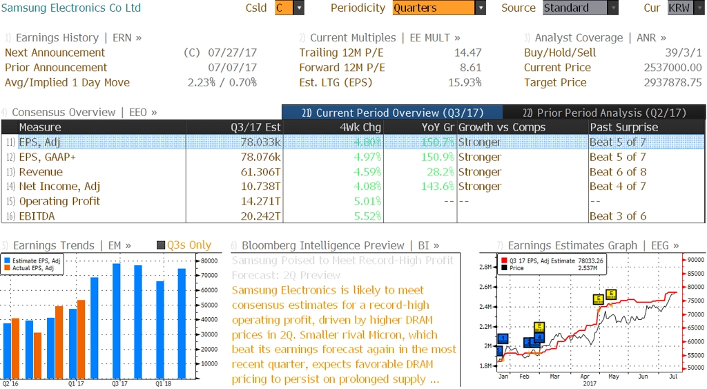
Task: Click Revenue YoY growth value 28.2%
Action: (440, 172)
